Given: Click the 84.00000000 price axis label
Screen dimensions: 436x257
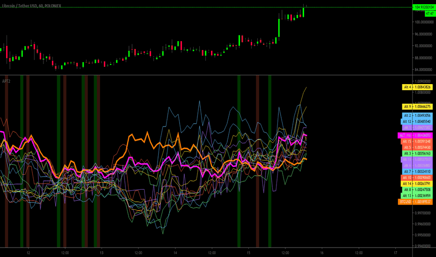Looking at the screenshot, I should click(424, 70).
